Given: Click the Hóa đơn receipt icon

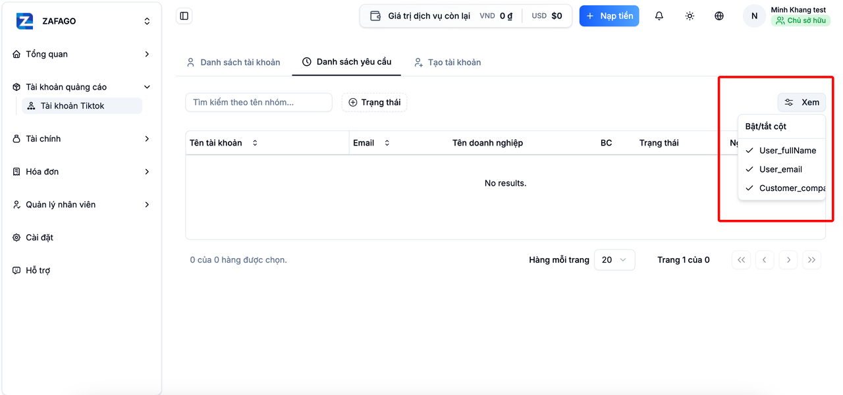Looking at the screenshot, I should click(17, 172).
